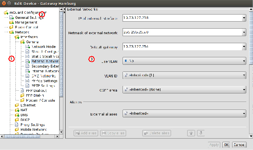
Task: Click the Internal Networks page icon
Action: pyautogui.click(x=28, y=71)
